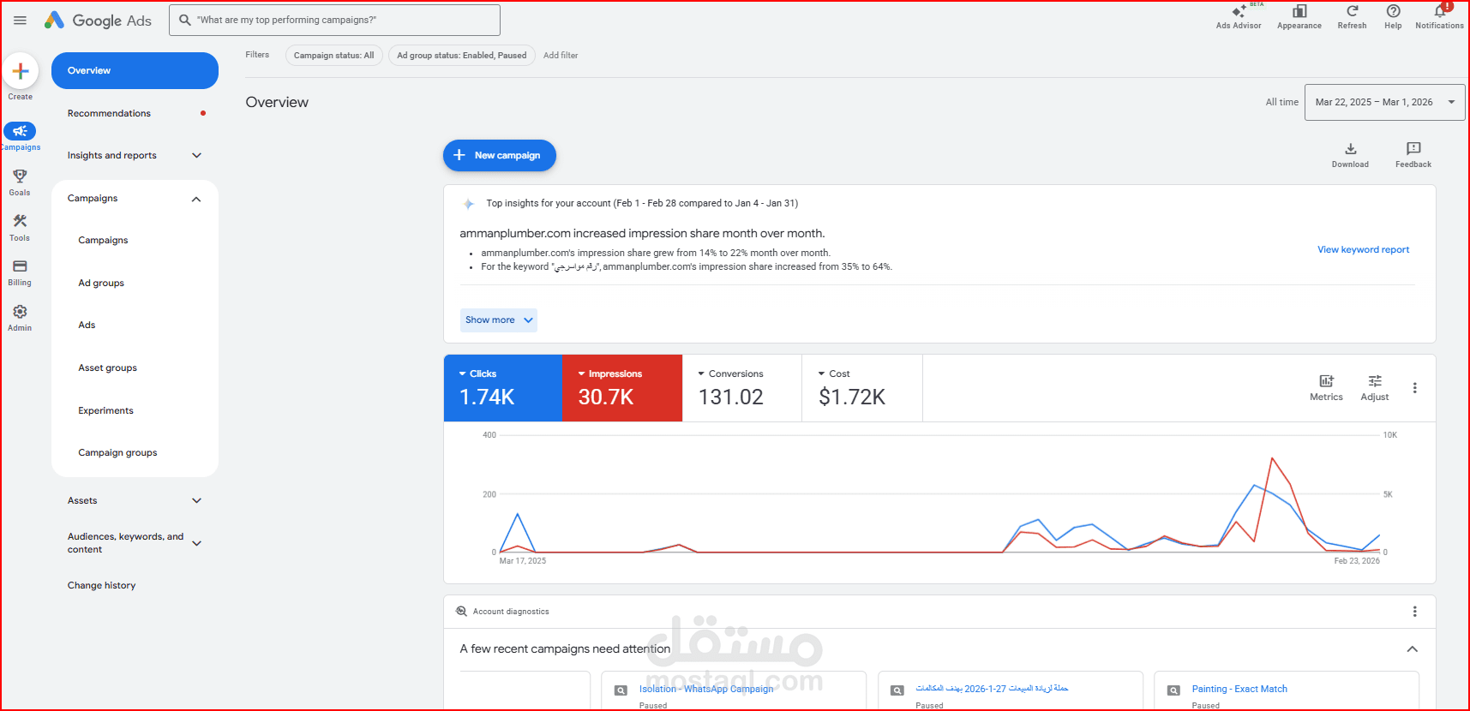Click the Feedback icon
The width and height of the screenshot is (1470, 711).
click(1413, 149)
